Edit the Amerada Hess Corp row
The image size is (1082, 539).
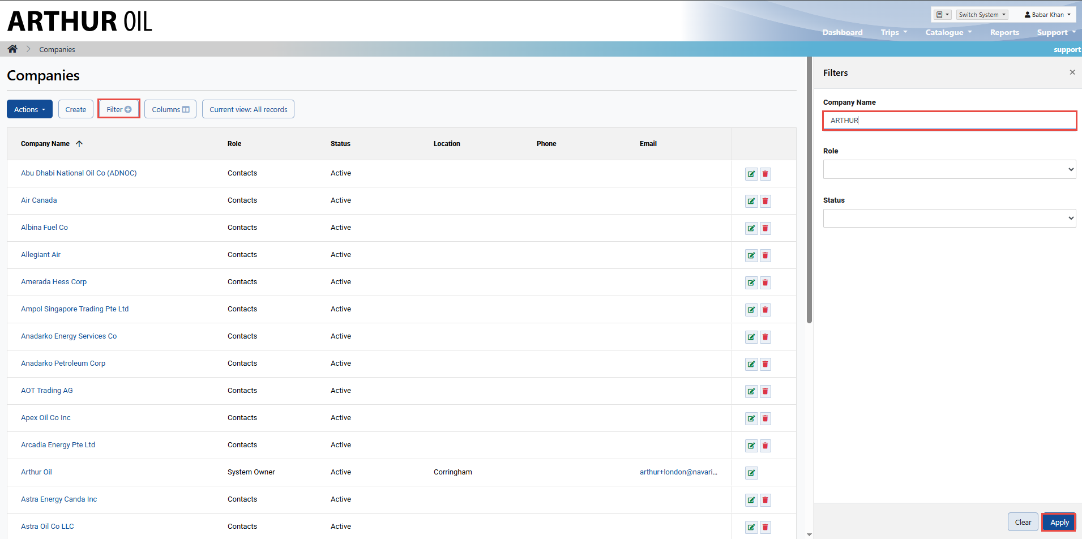(751, 283)
